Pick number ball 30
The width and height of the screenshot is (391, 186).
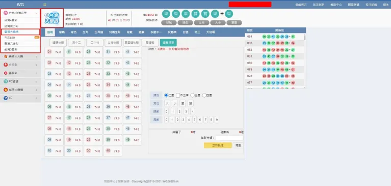[x=89, y=151]
